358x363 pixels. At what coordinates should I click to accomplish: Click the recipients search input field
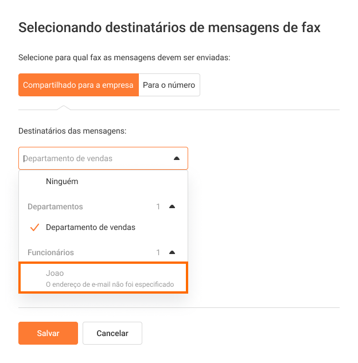pos(92,158)
